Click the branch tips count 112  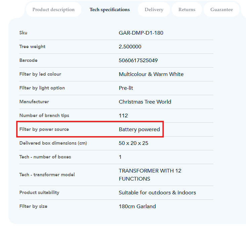123,116
